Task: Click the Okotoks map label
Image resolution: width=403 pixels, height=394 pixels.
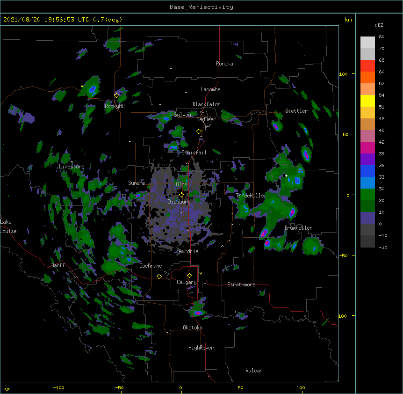Action: click(193, 328)
